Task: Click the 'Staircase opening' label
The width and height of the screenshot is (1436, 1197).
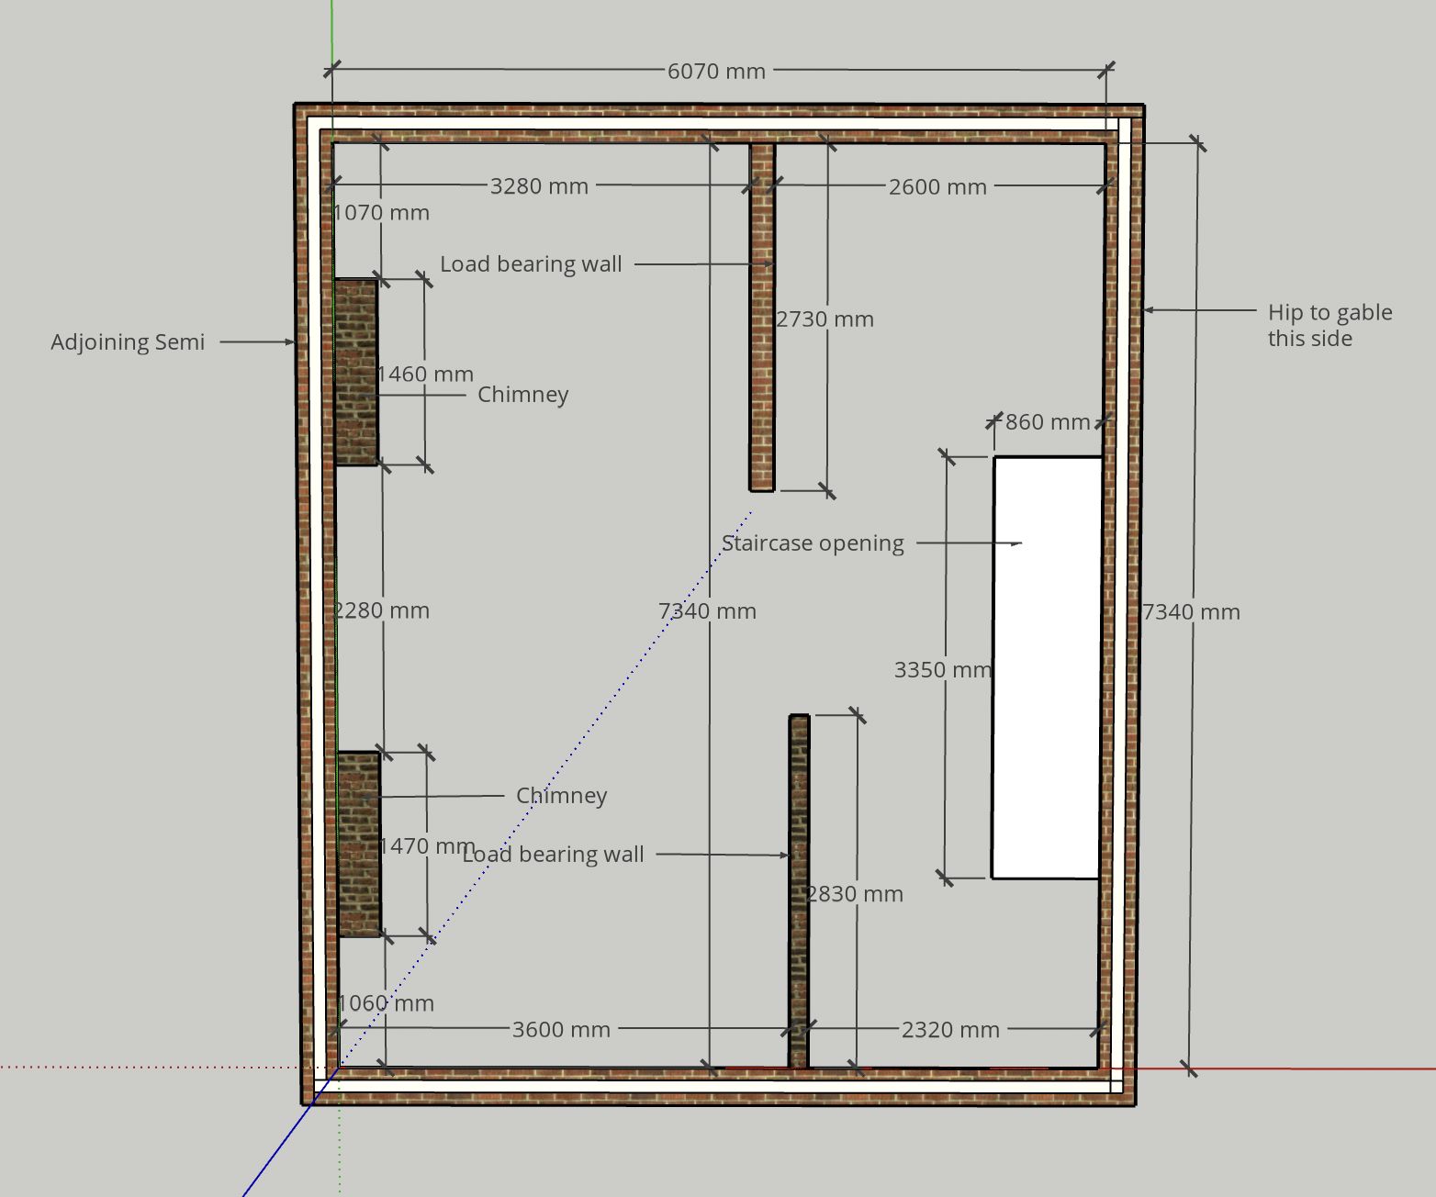Action: tap(813, 543)
